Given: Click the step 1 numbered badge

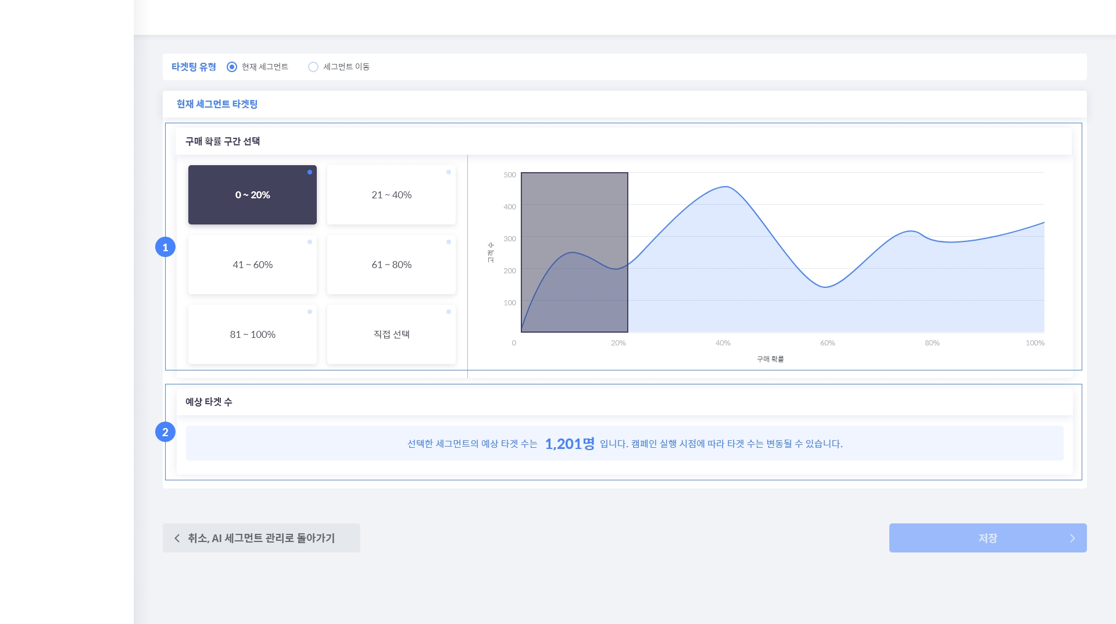Looking at the screenshot, I should [x=165, y=247].
